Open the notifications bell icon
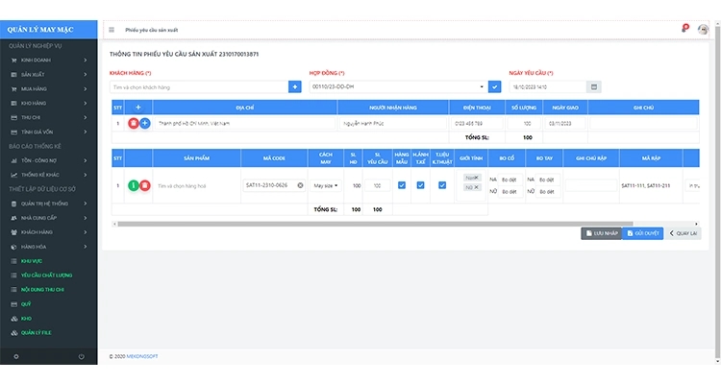 tap(684, 29)
